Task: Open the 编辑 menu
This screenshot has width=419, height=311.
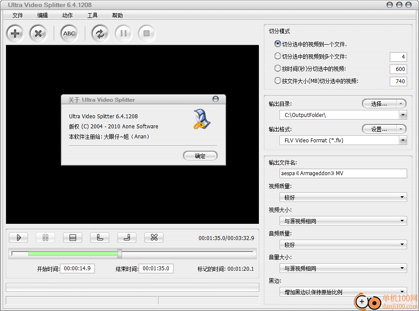Action: [x=42, y=15]
